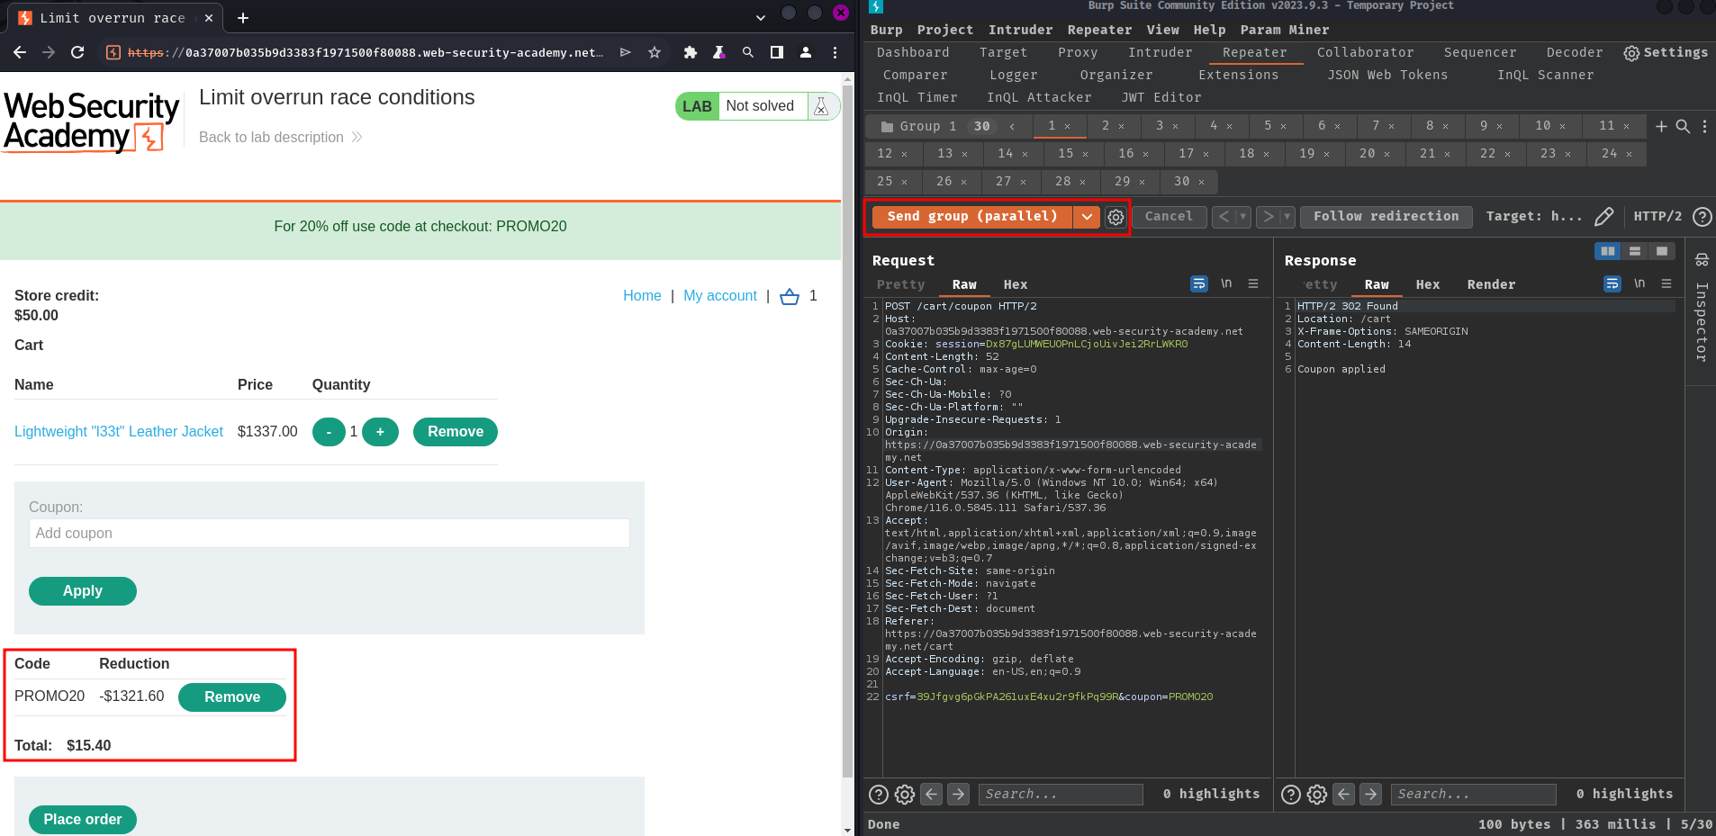Select top-bottom layout view
Screen dimensions: 1716x836
click(x=1635, y=251)
